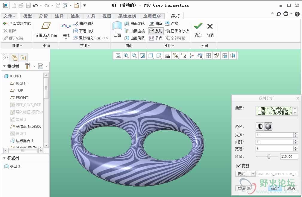Adjust the 角度 angle slider
Image resolution: width=302 pixels, height=197 pixels.
pos(269,157)
